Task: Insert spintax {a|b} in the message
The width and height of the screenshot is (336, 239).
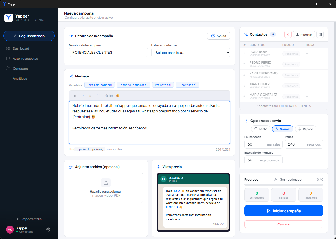Action: [x=109, y=96]
